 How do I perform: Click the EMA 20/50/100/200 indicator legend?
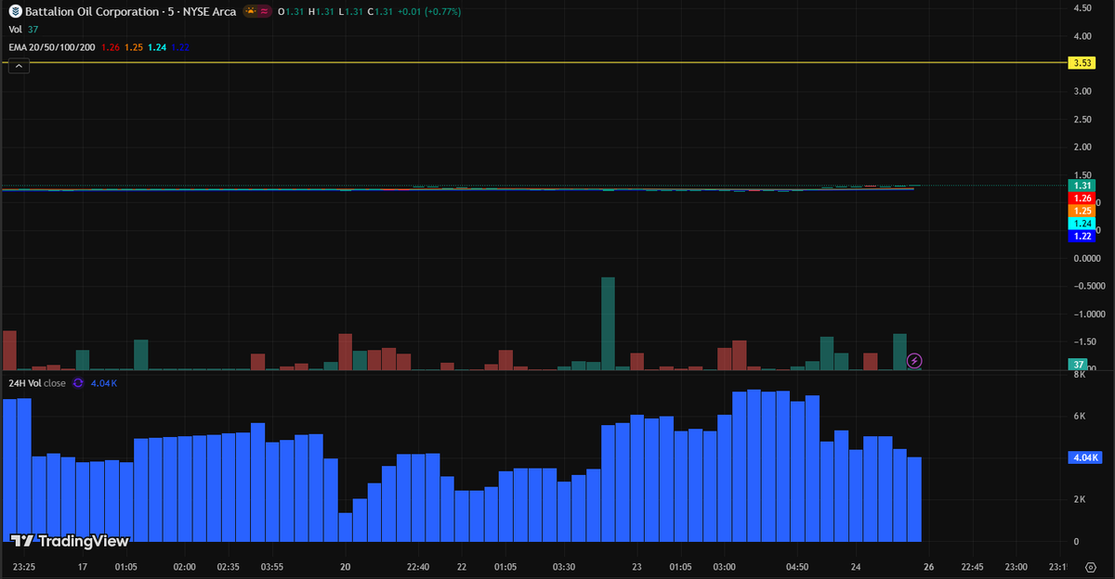tap(51, 46)
